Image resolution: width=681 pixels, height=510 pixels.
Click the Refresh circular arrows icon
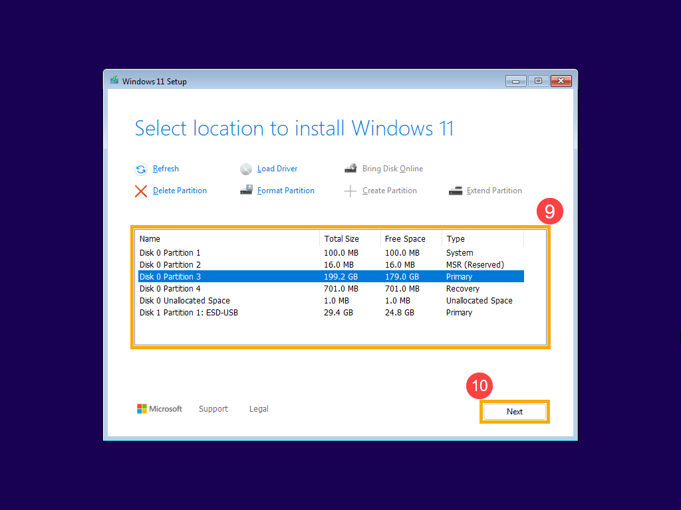click(141, 169)
